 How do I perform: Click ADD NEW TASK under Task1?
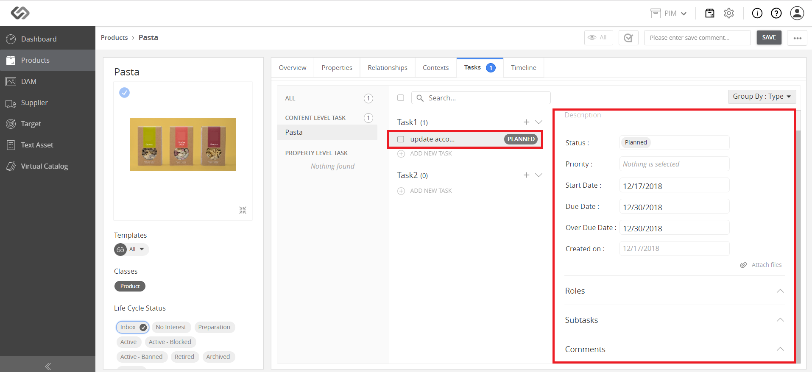431,154
